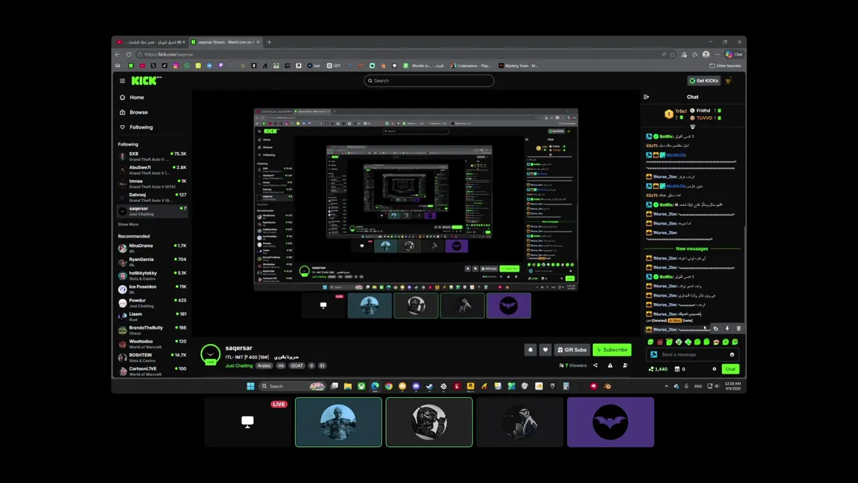858x483 pixels.
Task: Select saqersar channel in sidebar
Action: pyautogui.click(x=152, y=211)
